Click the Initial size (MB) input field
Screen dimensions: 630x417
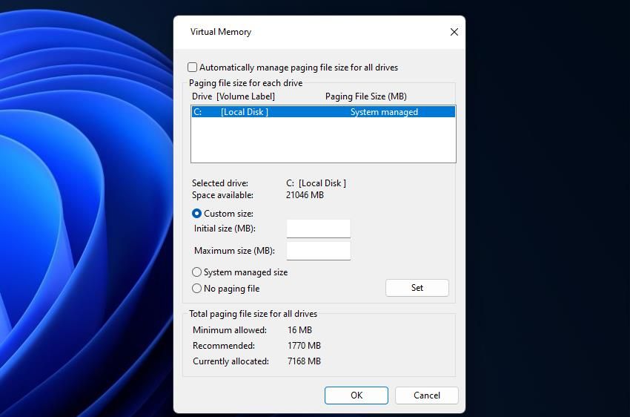pyautogui.click(x=318, y=229)
